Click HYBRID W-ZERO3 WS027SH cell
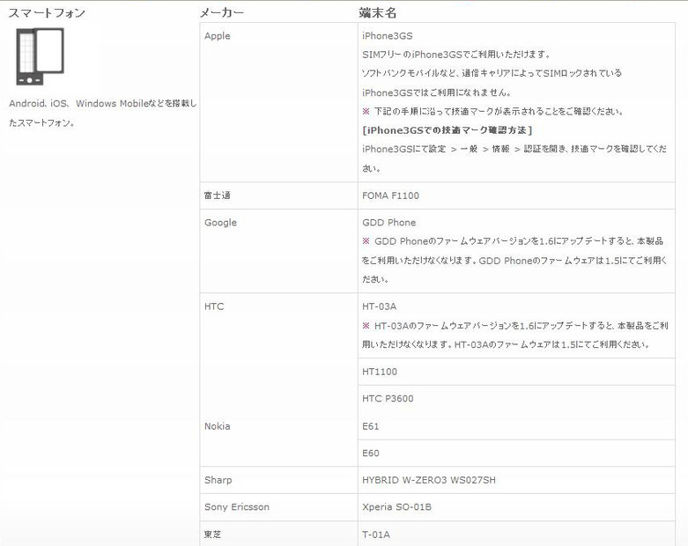Viewport: 688px width, 546px height. click(516, 480)
